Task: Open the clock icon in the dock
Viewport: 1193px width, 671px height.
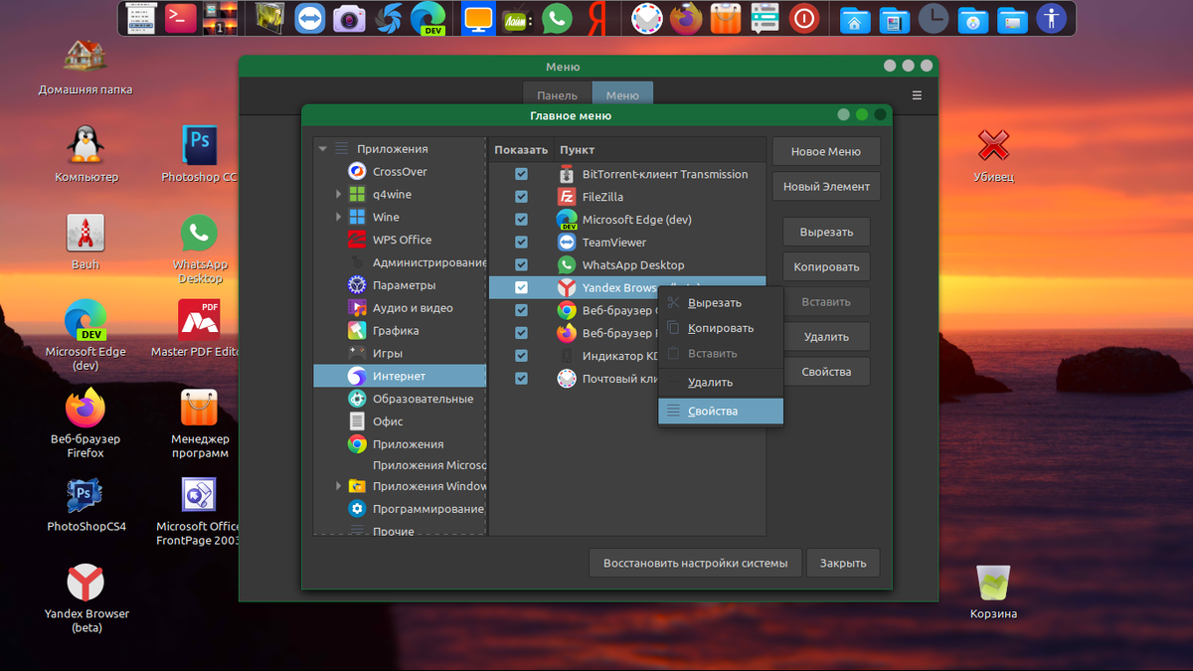Action: click(x=933, y=18)
